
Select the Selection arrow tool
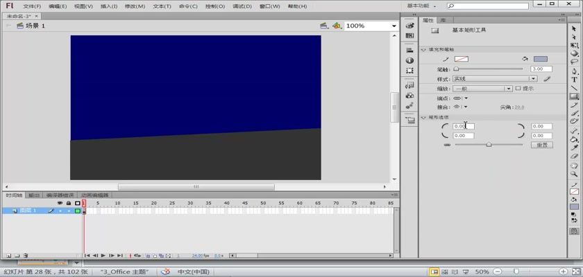[x=574, y=28]
